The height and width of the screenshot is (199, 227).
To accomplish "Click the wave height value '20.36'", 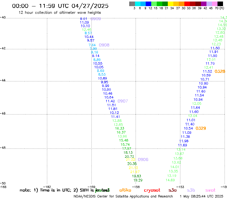I will pyautogui.click(x=132, y=164).
